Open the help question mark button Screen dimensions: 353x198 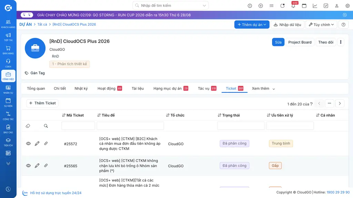click(x=343, y=24)
